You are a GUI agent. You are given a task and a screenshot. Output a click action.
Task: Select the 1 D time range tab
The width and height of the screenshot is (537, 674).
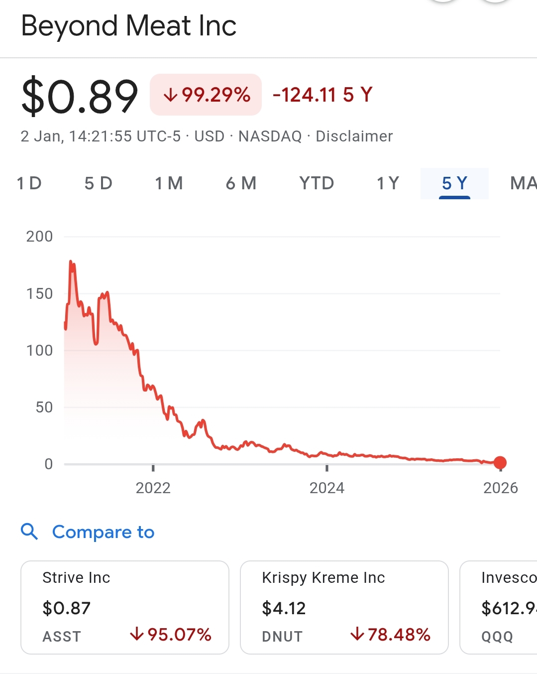[x=29, y=183]
